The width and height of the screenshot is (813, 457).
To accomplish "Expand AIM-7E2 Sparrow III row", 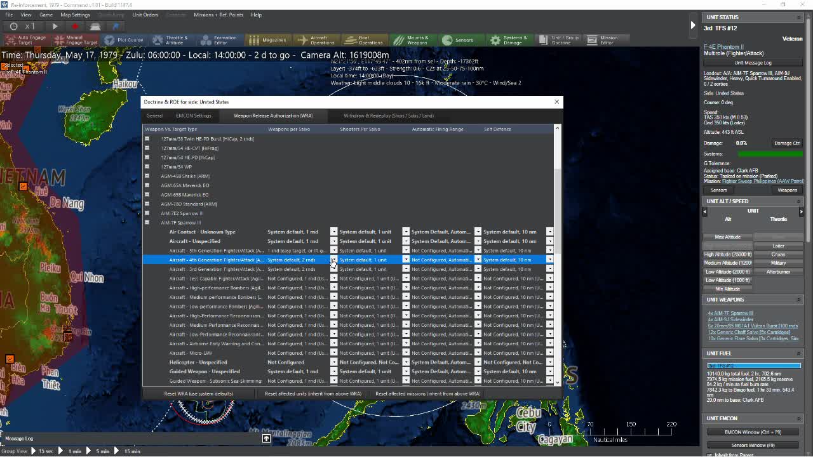I will [x=147, y=213].
